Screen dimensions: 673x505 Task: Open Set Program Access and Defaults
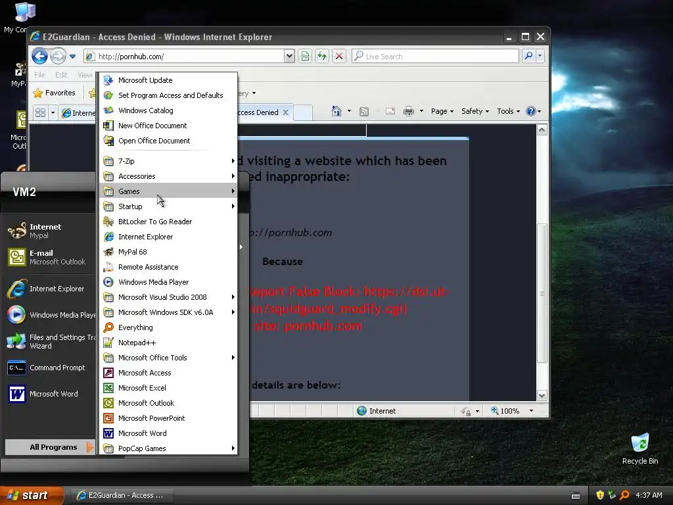pyautogui.click(x=168, y=95)
